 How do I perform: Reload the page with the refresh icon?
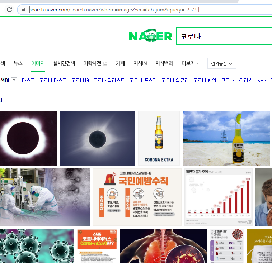click(x=9, y=10)
